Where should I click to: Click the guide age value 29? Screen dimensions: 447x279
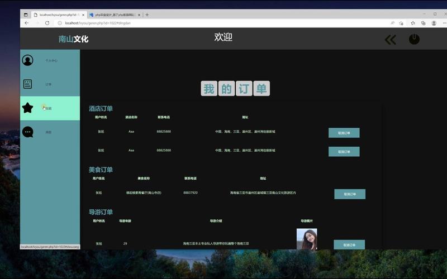click(125, 244)
